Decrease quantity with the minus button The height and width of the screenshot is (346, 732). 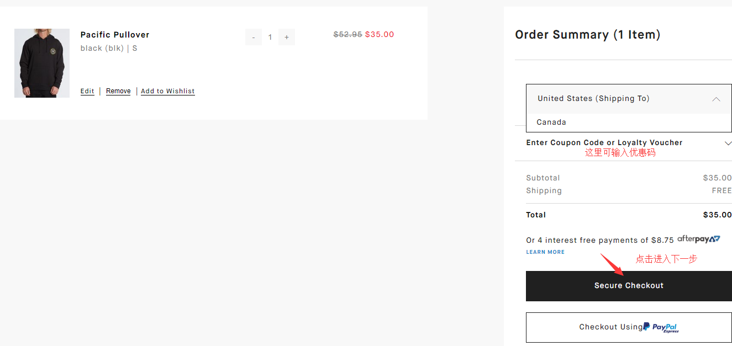pos(254,37)
